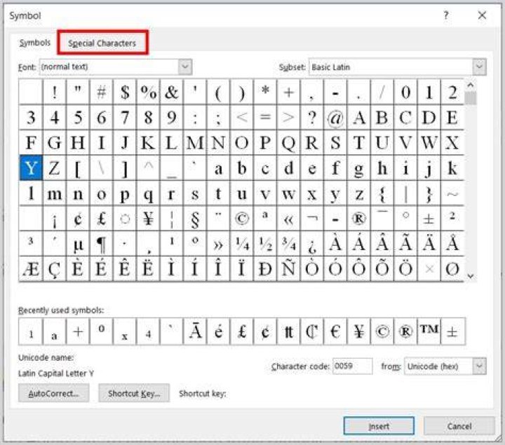This screenshot has width=505, height=445.
Task: Click the Insert button
Action: click(x=379, y=426)
